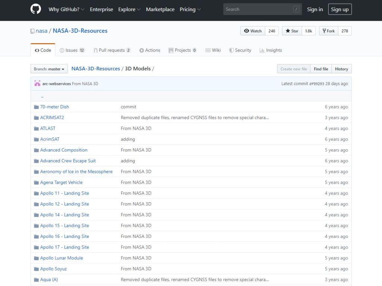
Task: Click the repository book icon beside nasa
Action: [32, 31]
